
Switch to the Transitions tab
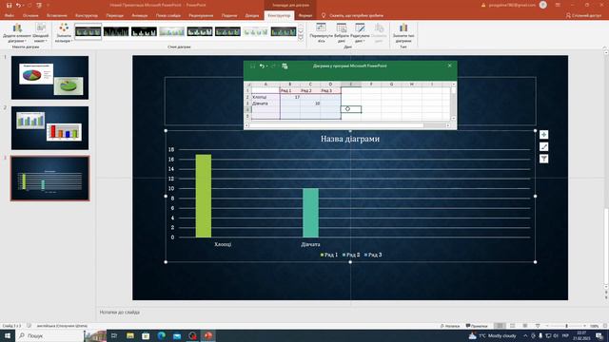pos(114,15)
